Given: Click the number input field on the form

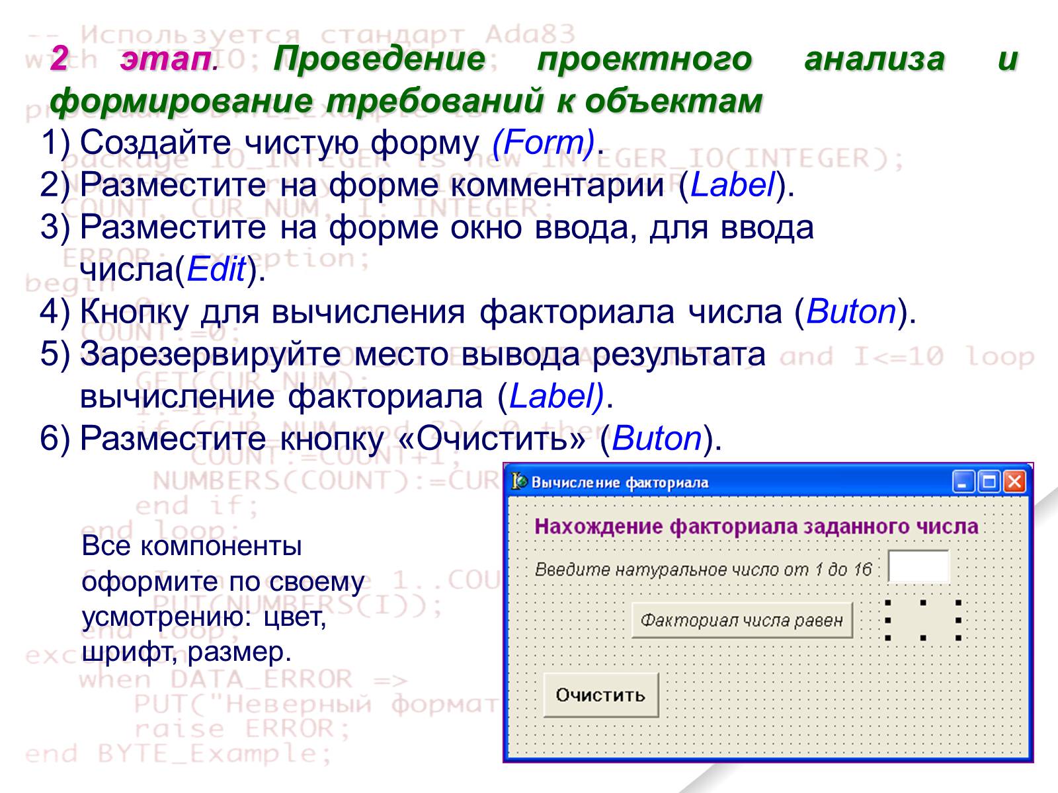Looking at the screenshot, I should click(918, 566).
